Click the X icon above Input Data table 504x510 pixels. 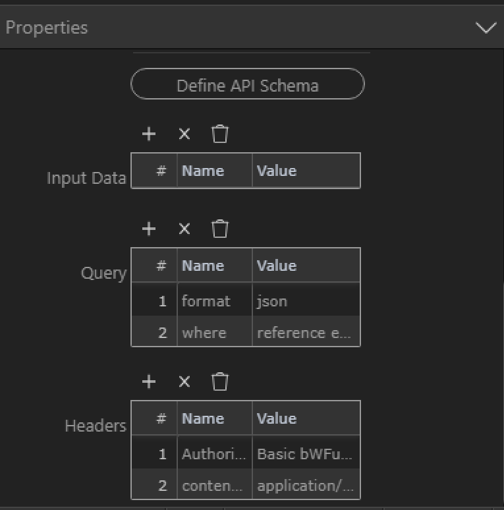pyautogui.click(x=184, y=134)
